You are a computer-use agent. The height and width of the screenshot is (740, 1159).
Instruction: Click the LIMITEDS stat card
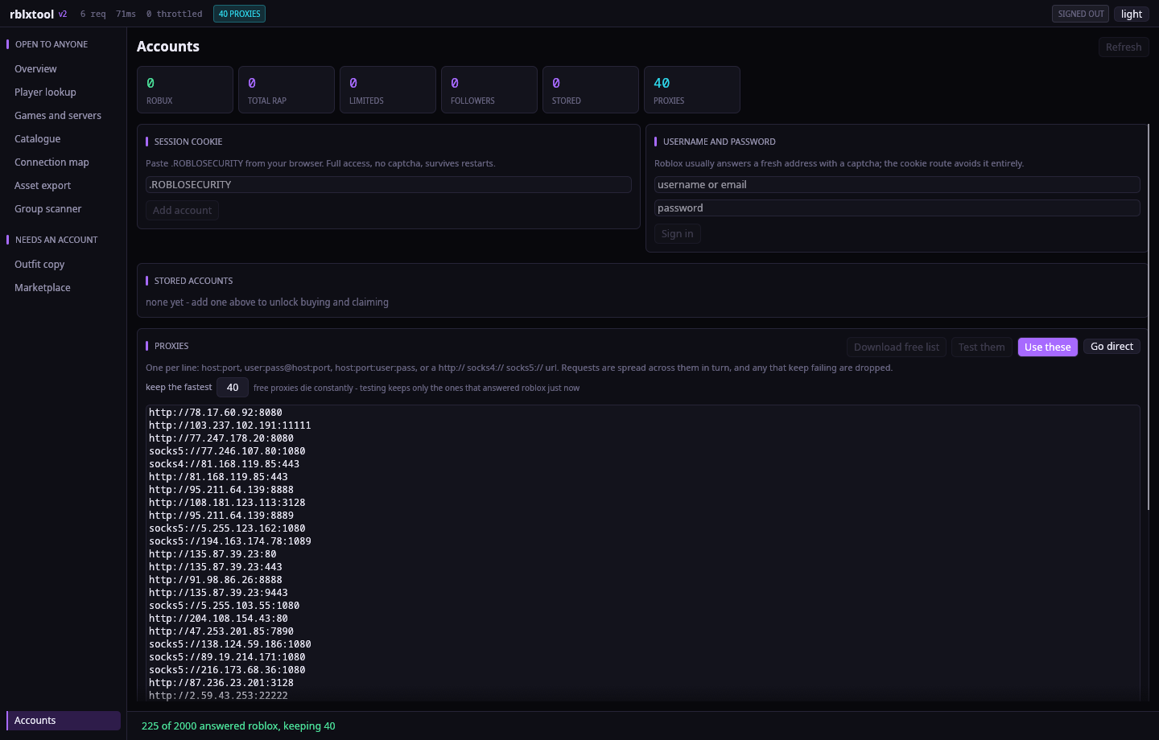(388, 90)
